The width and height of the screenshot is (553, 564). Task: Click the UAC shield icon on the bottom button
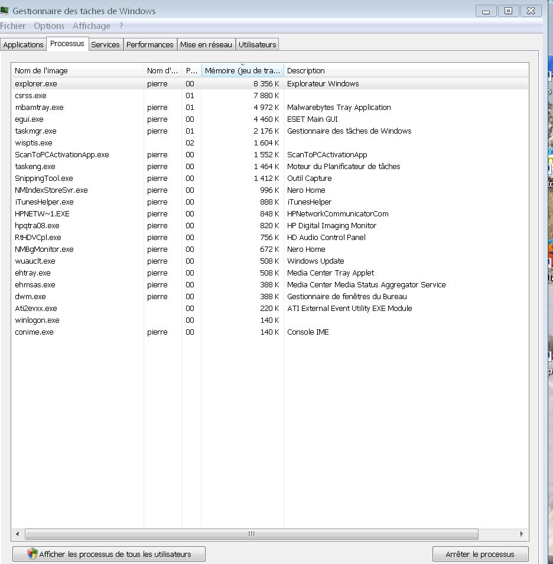click(32, 553)
